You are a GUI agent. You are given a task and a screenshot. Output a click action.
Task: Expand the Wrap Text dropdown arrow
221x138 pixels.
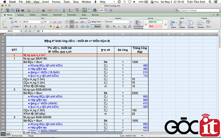pos(102,22)
